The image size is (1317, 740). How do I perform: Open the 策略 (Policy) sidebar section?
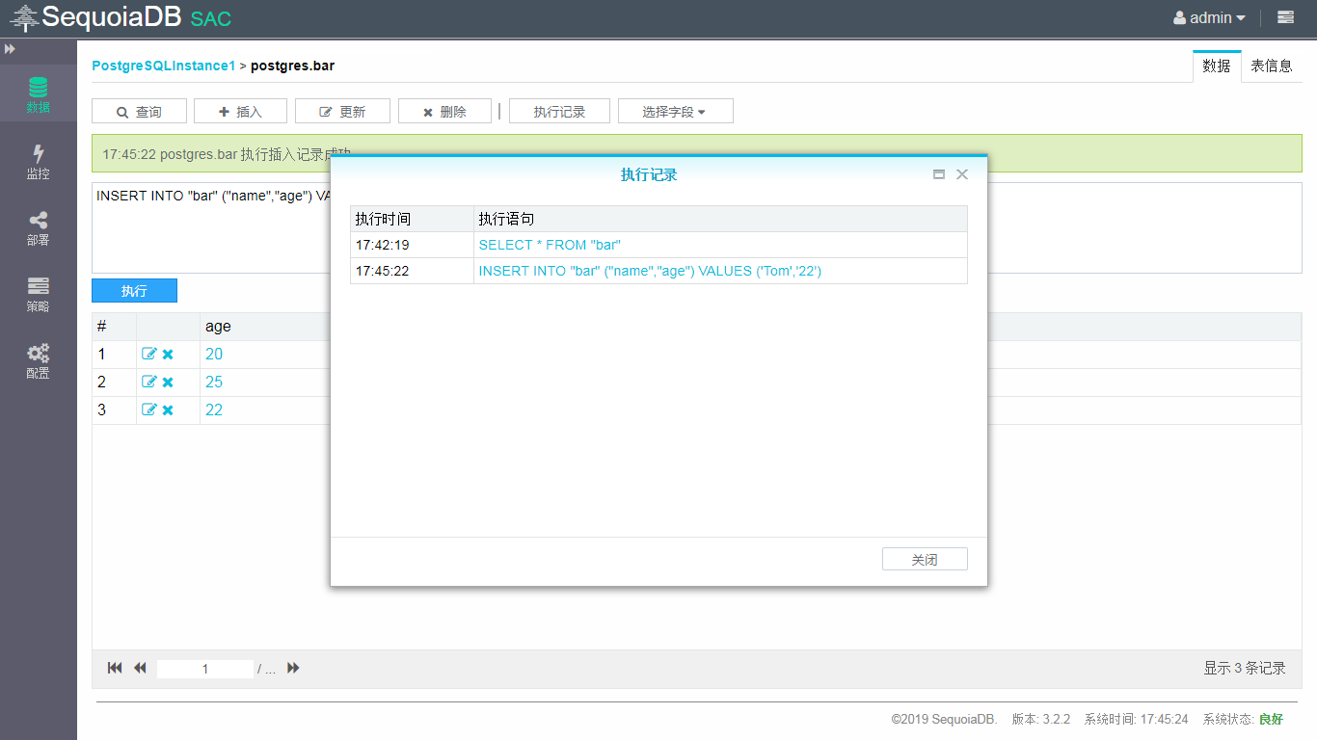click(x=38, y=295)
